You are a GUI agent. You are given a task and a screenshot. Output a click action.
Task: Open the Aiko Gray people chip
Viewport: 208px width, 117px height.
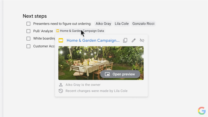pyautogui.click(x=103, y=24)
